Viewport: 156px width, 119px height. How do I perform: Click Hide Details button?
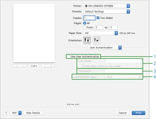(33, 113)
